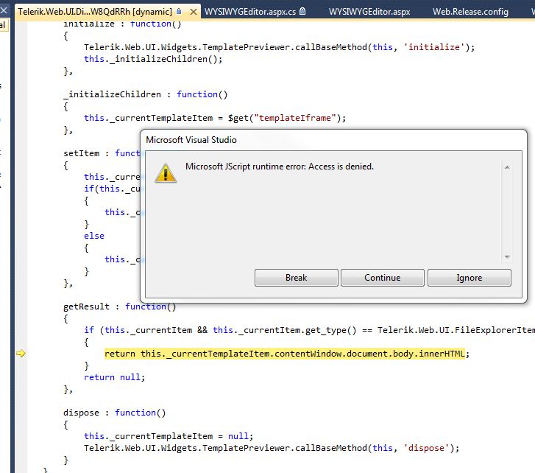Screen dimensions: 535x473
Task: Click the callBaseMethod 'dispose' line
Action: pos(272,448)
